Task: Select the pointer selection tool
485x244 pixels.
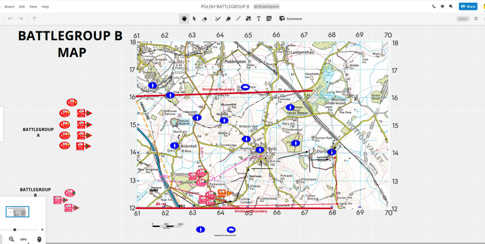Action: point(194,19)
